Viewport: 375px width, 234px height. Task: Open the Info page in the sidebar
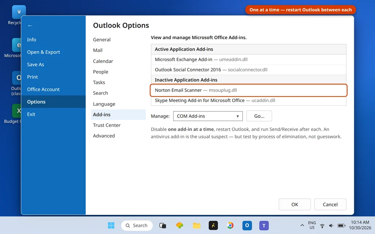53,39
